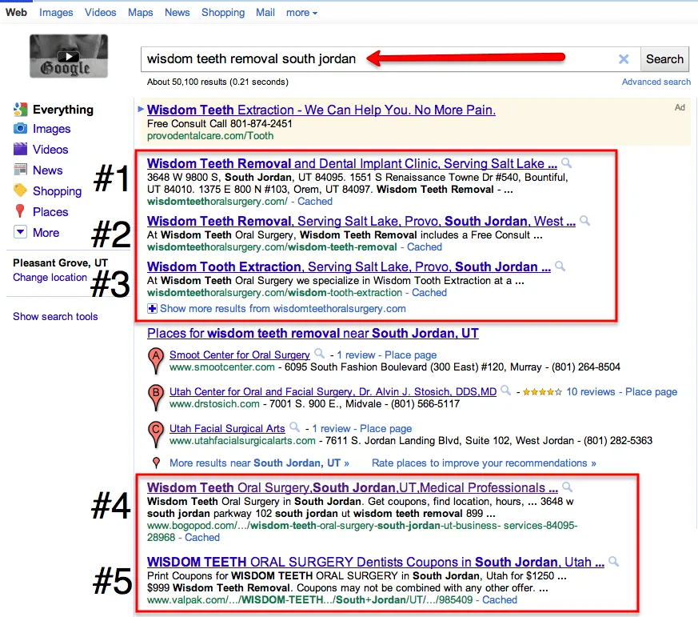Clear the search box with the X icon
This screenshot has width=698, height=617.
click(x=624, y=58)
